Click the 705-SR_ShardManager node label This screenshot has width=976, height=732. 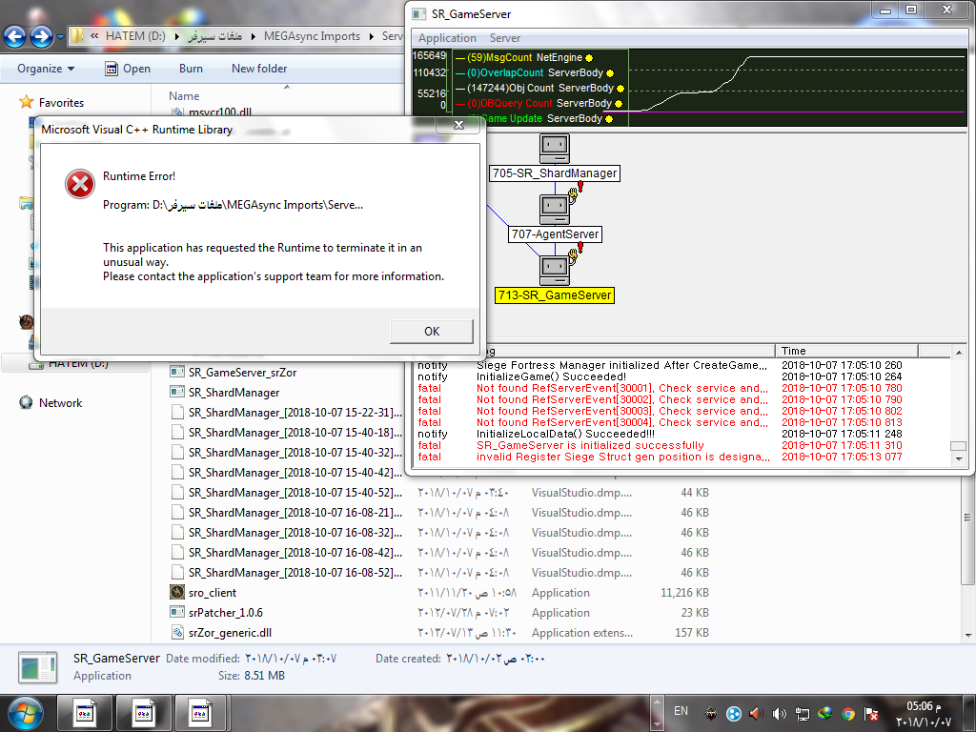(555, 173)
